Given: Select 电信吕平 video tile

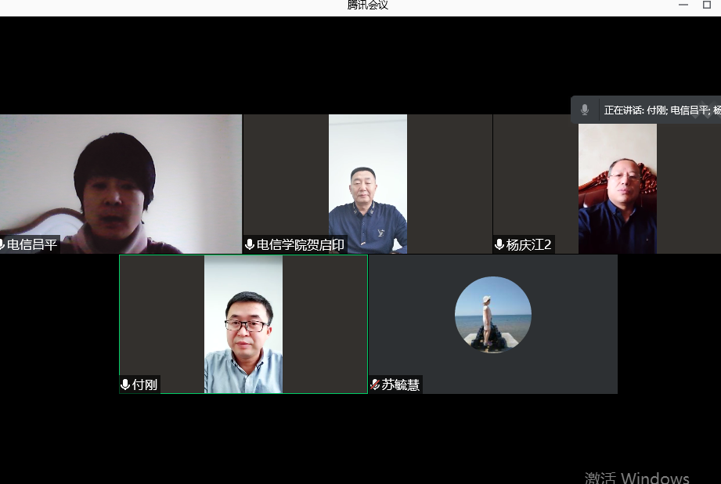Looking at the screenshot, I should [121, 184].
